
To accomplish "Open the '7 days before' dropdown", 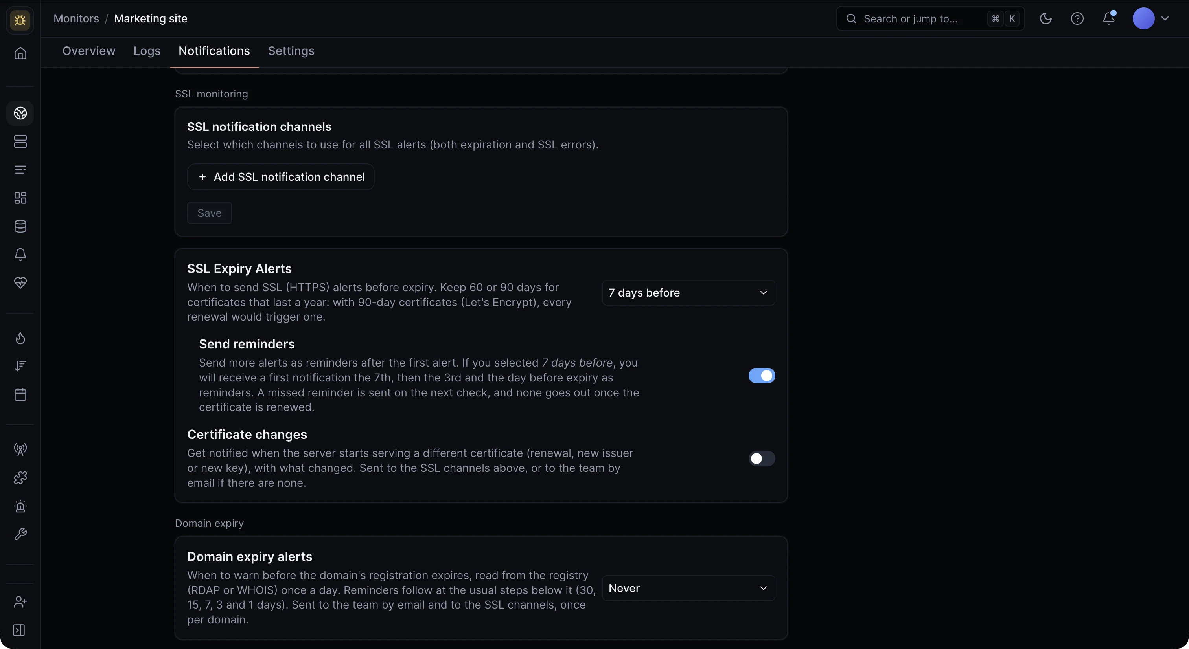I will [688, 292].
